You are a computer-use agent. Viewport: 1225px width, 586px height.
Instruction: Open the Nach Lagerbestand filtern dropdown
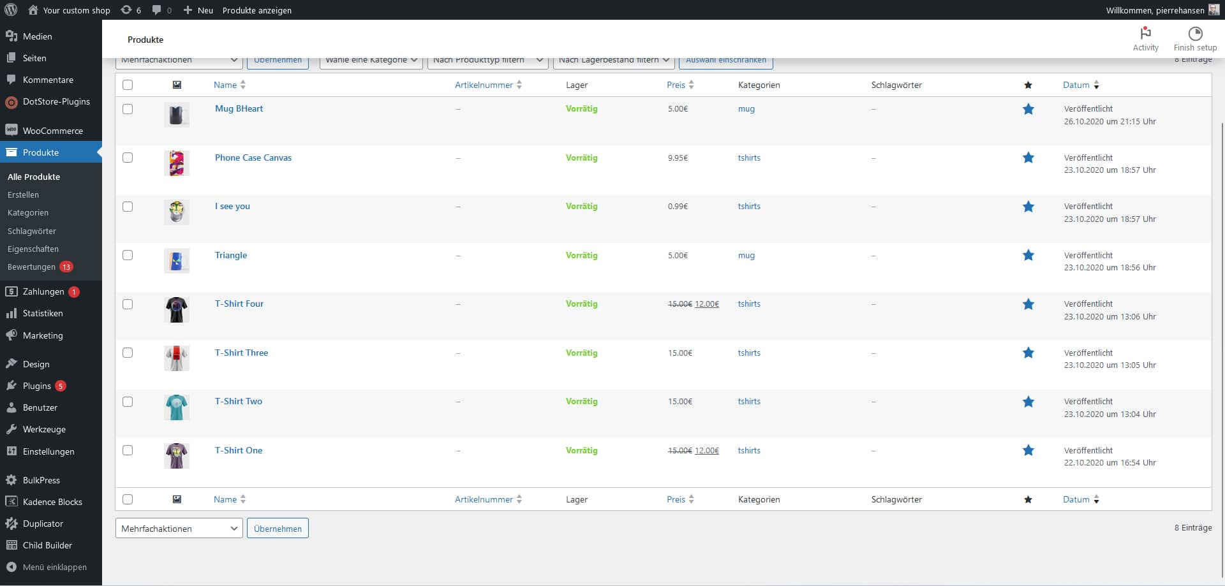pyautogui.click(x=612, y=60)
